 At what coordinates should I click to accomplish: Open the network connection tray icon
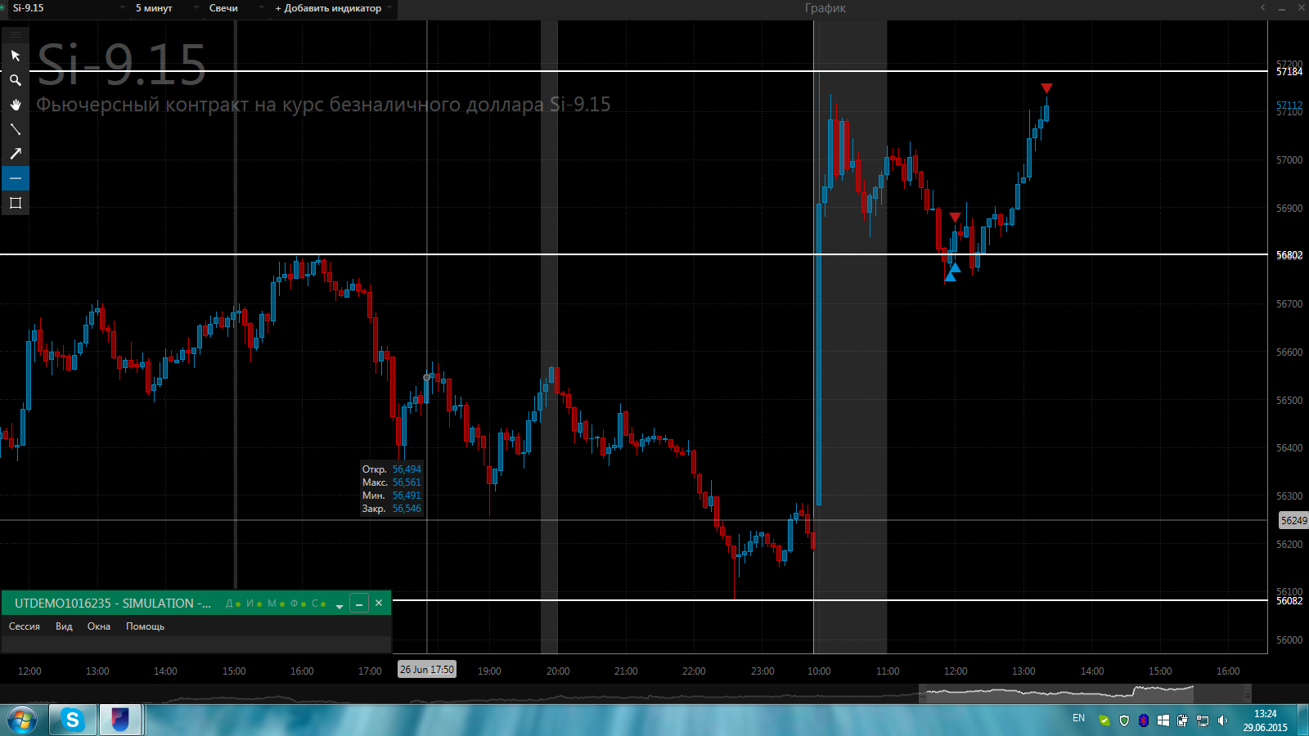pyautogui.click(x=1203, y=720)
